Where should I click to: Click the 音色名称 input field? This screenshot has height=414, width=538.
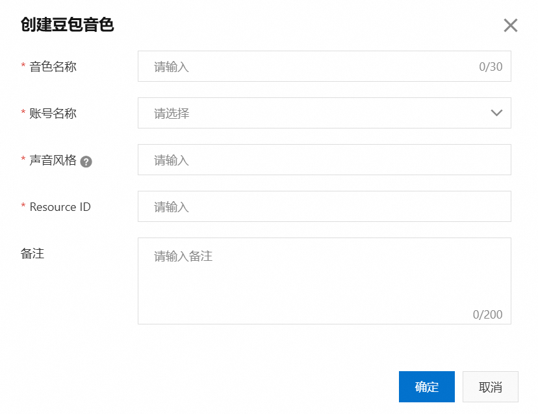coord(324,66)
